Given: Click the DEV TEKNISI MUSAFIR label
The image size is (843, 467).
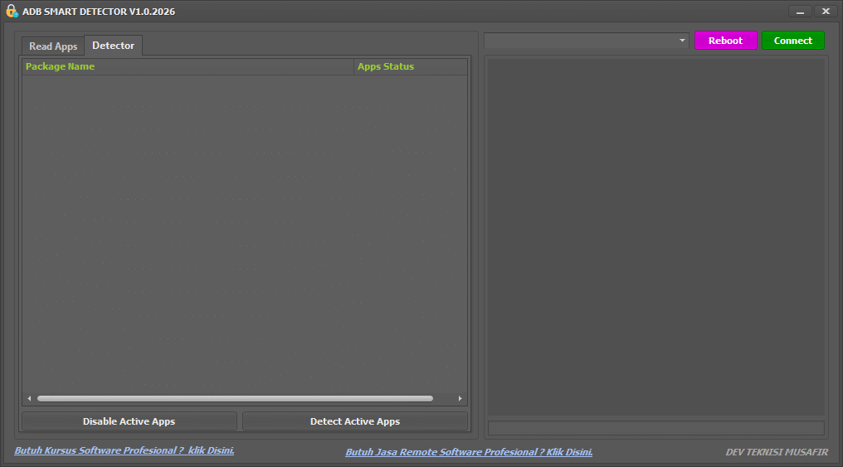Looking at the screenshot, I should (x=776, y=452).
